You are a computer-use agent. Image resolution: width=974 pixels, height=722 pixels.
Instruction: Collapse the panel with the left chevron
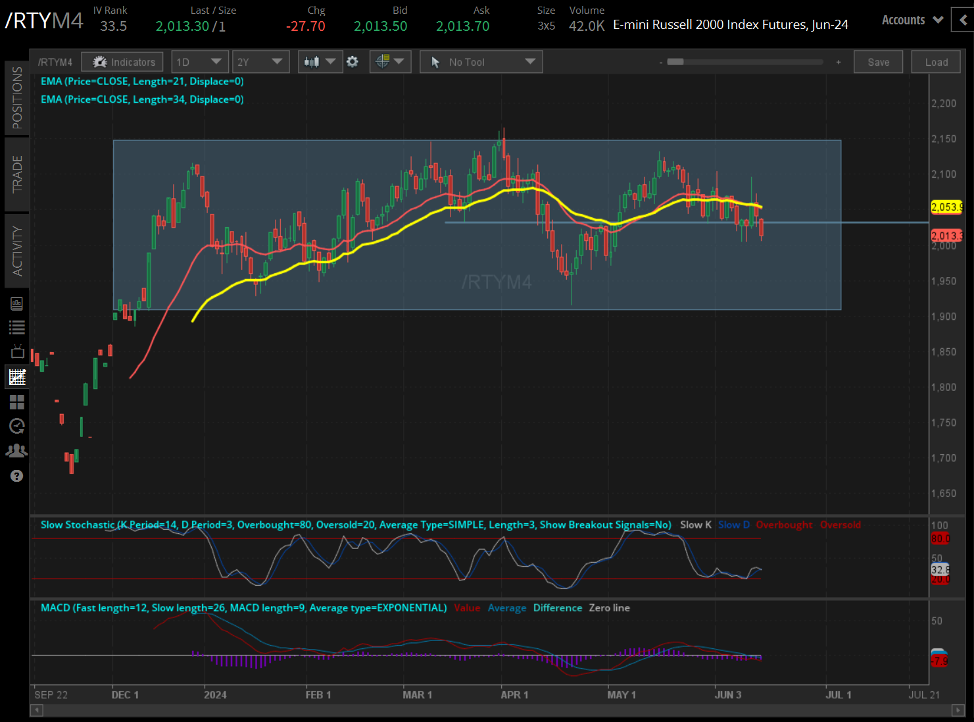coord(963,20)
